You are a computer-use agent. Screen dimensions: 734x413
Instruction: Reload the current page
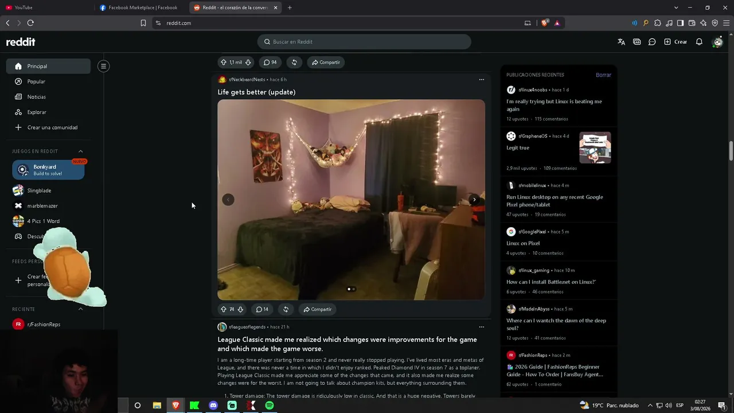(x=30, y=23)
